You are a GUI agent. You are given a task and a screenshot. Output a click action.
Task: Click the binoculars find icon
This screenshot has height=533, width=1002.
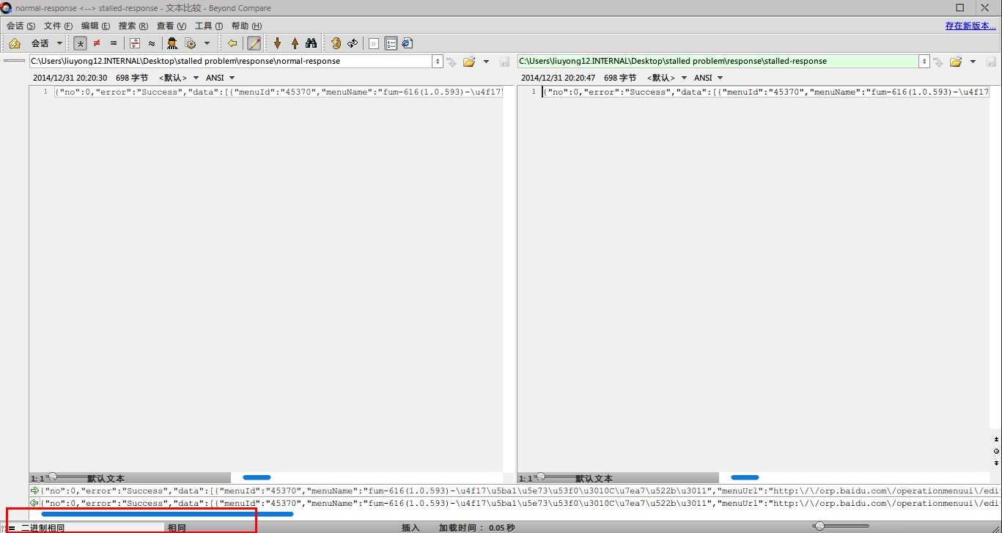pyautogui.click(x=311, y=43)
